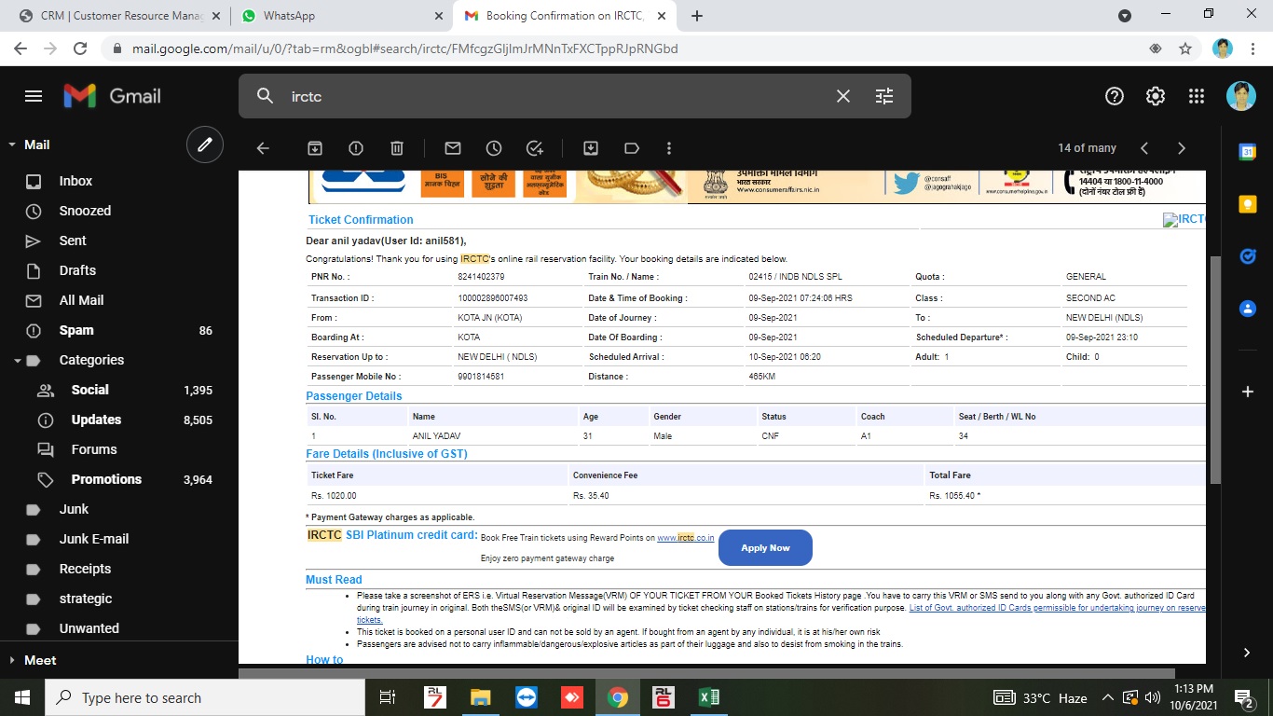The height and width of the screenshot is (716, 1273).
Task: Expand the Meet section
Action: [12, 660]
